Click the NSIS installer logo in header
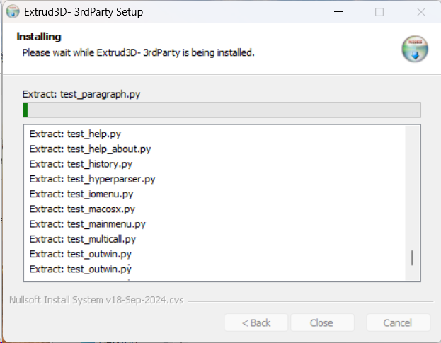 (415, 49)
